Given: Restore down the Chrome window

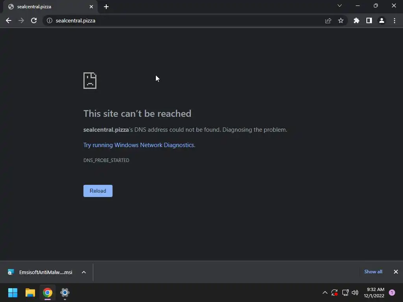Looking at the screenshot, I should [x=375, y=6].
